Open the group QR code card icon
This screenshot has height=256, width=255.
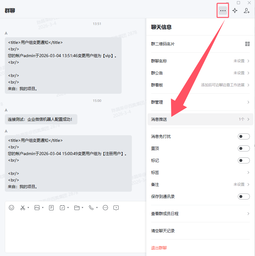(247, 44)
